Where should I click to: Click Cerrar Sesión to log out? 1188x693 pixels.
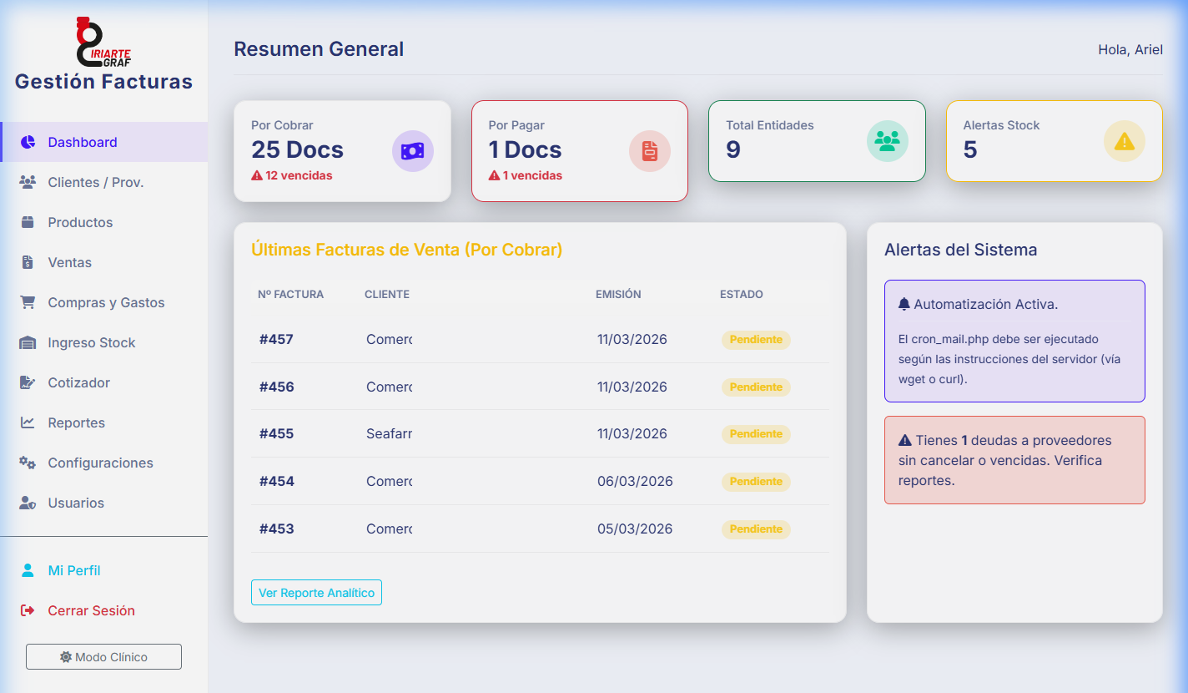click(x=104, y=610)
